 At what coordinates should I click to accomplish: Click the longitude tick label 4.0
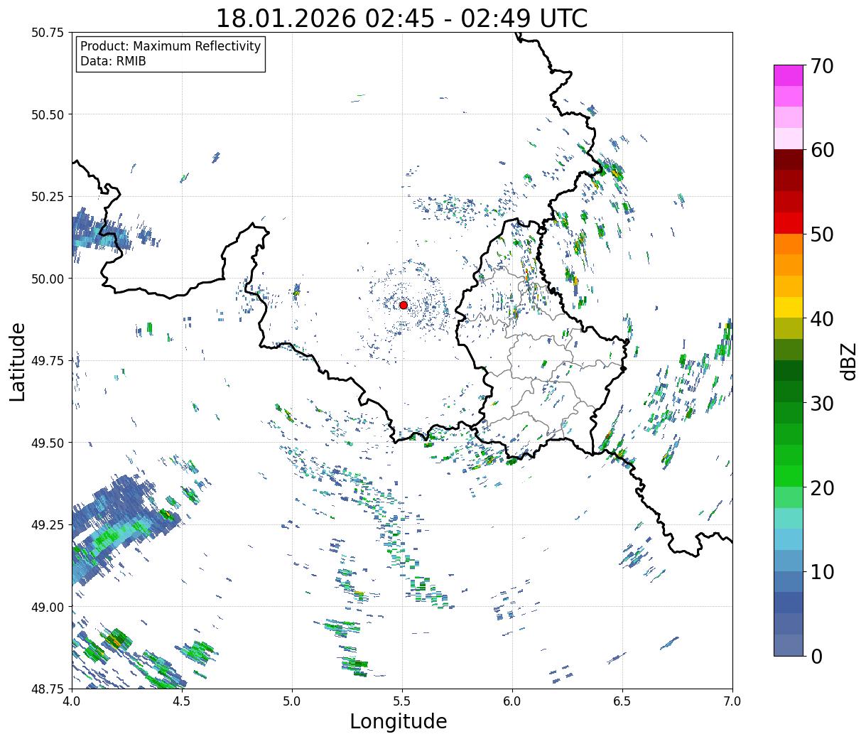coord(72,701)
